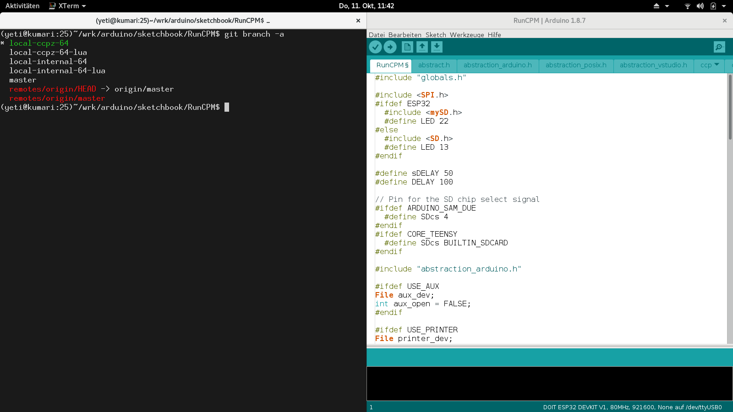The width and height of the screenshot is (733, 412).
Task: Open the XTerm application menu dropdown
Action: tap(68, 6)
